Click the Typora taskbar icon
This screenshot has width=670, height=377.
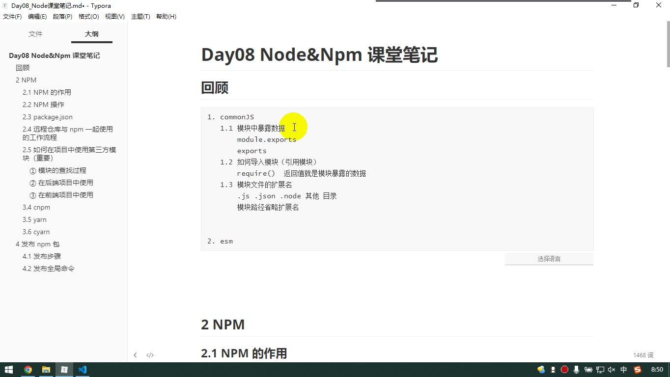[x=64, y=370]
